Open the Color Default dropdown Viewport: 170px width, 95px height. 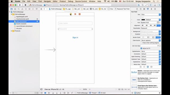point(153,20)
